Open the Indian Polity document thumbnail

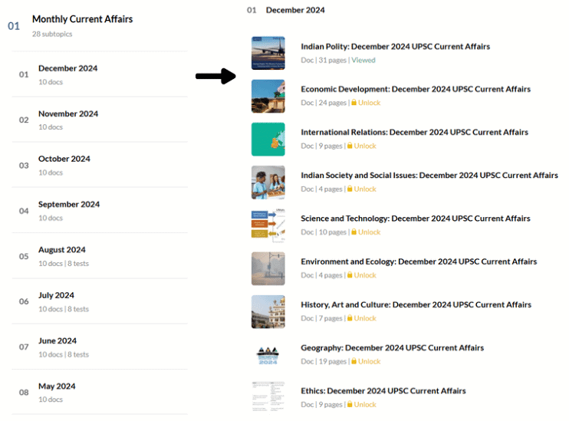pos(268,53)
